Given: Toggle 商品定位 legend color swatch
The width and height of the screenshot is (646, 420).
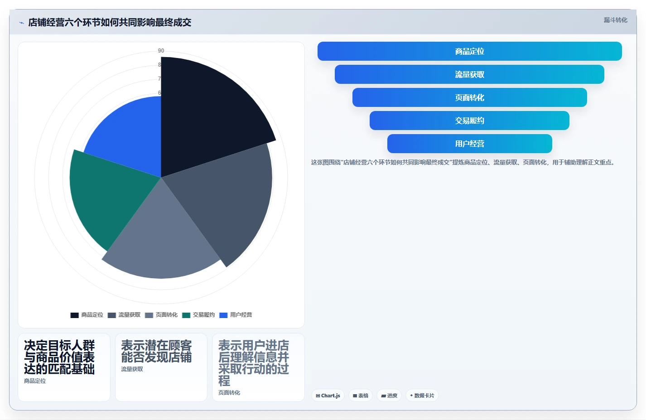Looking at the screenshot, I should tap(75, 315).
